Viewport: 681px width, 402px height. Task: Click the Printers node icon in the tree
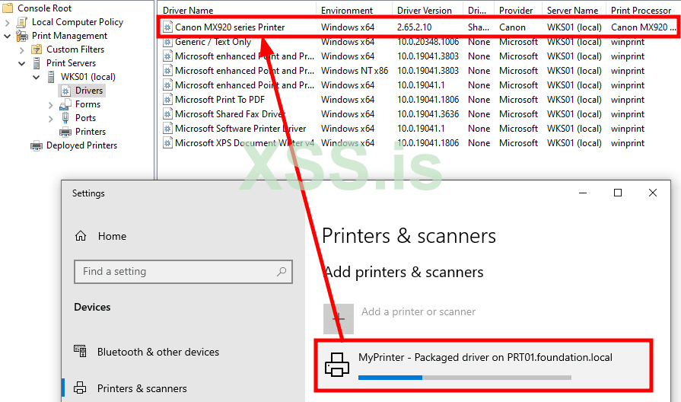(65, 132)
